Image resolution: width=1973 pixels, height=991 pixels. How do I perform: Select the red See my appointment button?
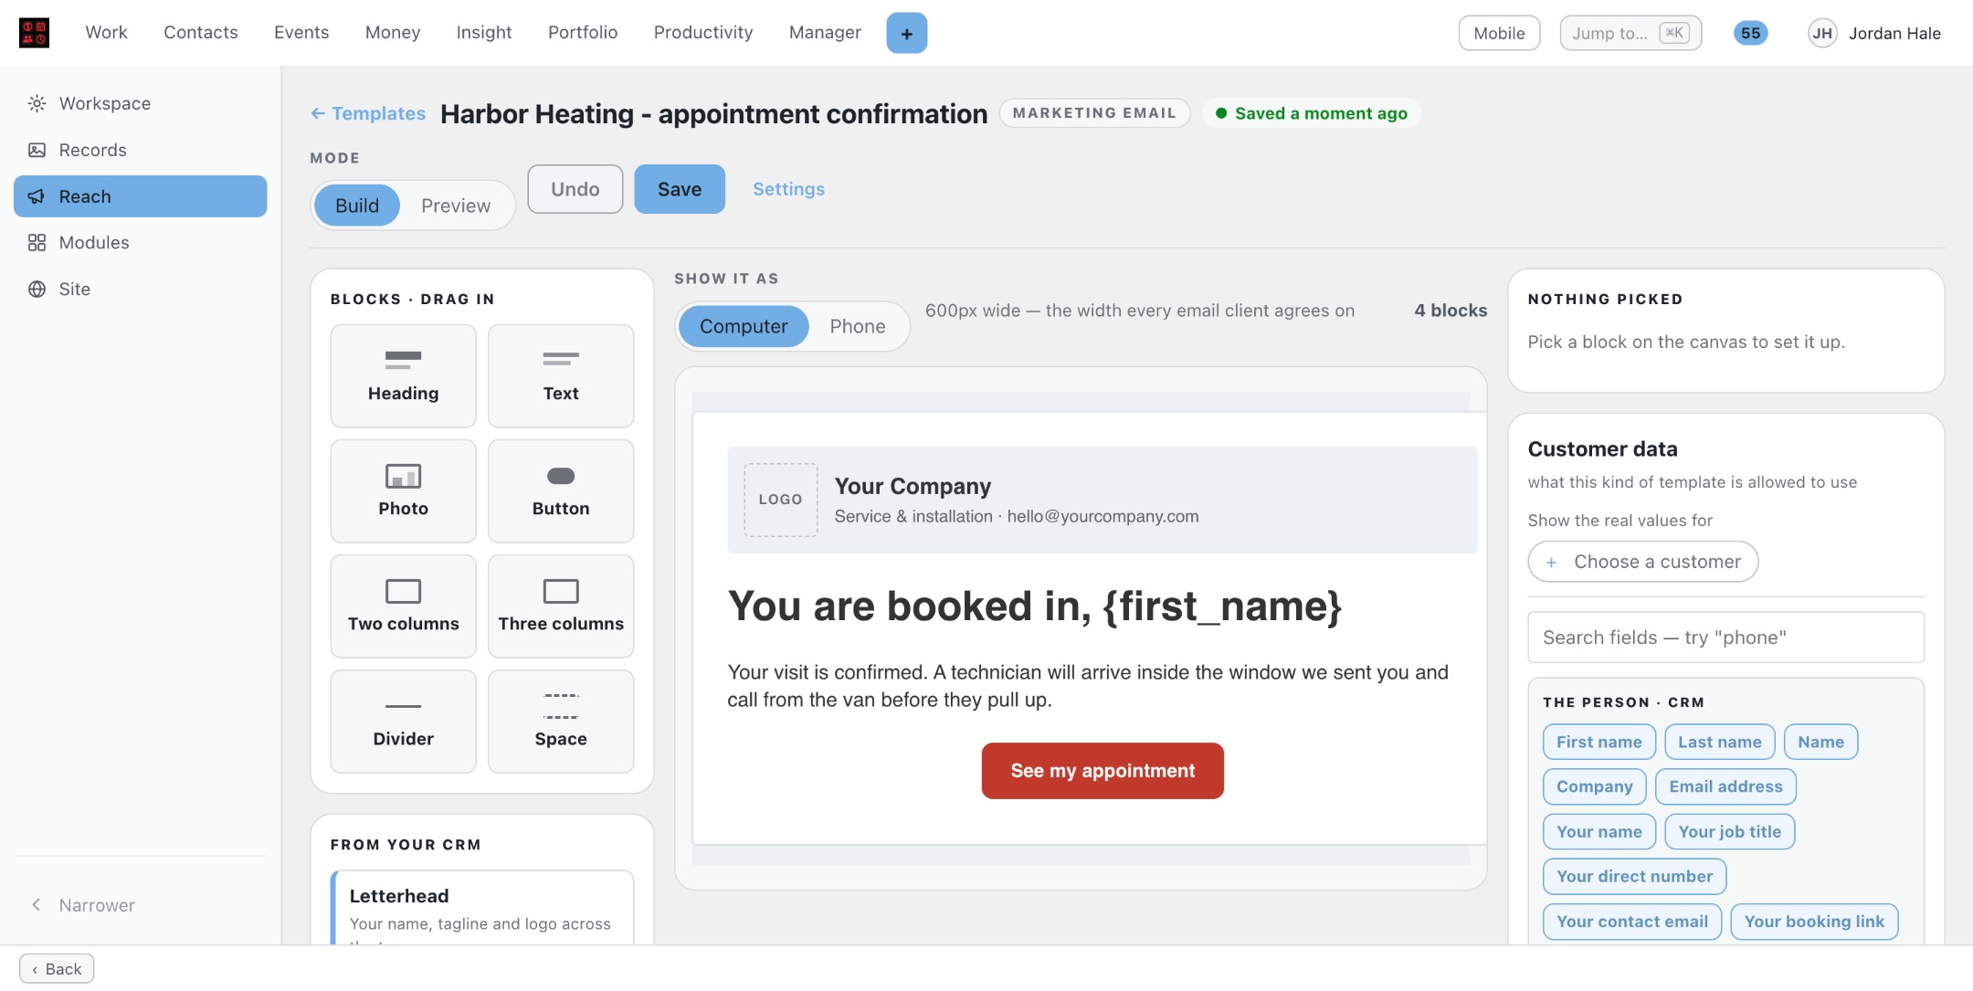1103,771
